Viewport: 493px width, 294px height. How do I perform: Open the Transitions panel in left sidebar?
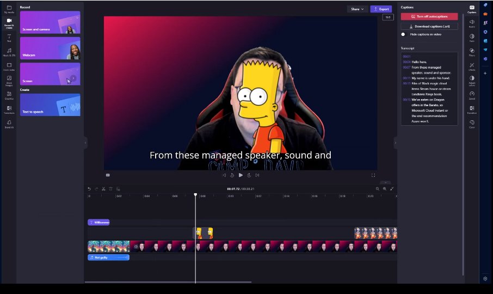click(x=9, y=110)
